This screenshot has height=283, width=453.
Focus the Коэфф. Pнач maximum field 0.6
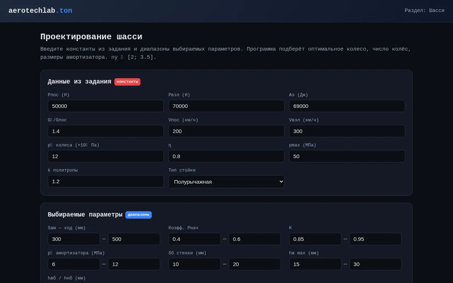tap(255, 239)
